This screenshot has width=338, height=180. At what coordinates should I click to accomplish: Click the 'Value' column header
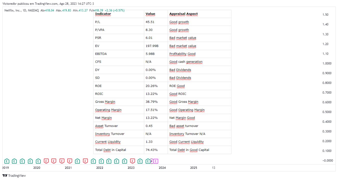(x=150, y=14)
